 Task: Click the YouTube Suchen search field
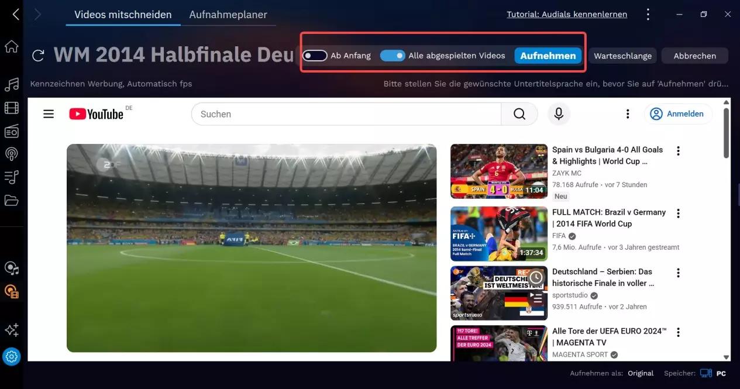(346, 114)
